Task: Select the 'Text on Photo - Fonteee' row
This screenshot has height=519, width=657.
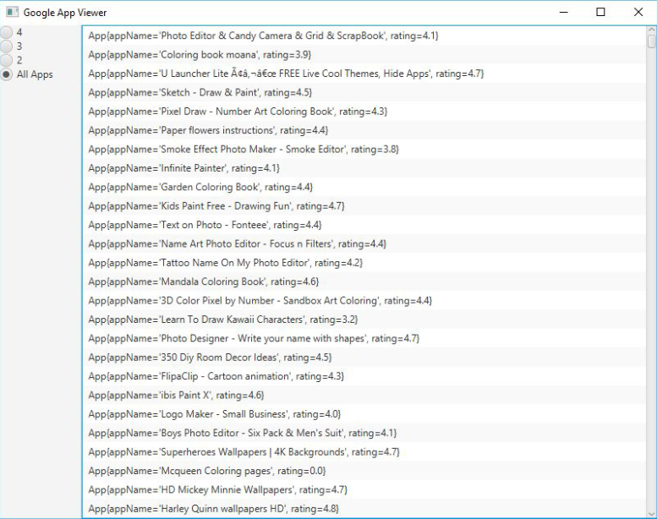Action: click(x=364, y=225)
